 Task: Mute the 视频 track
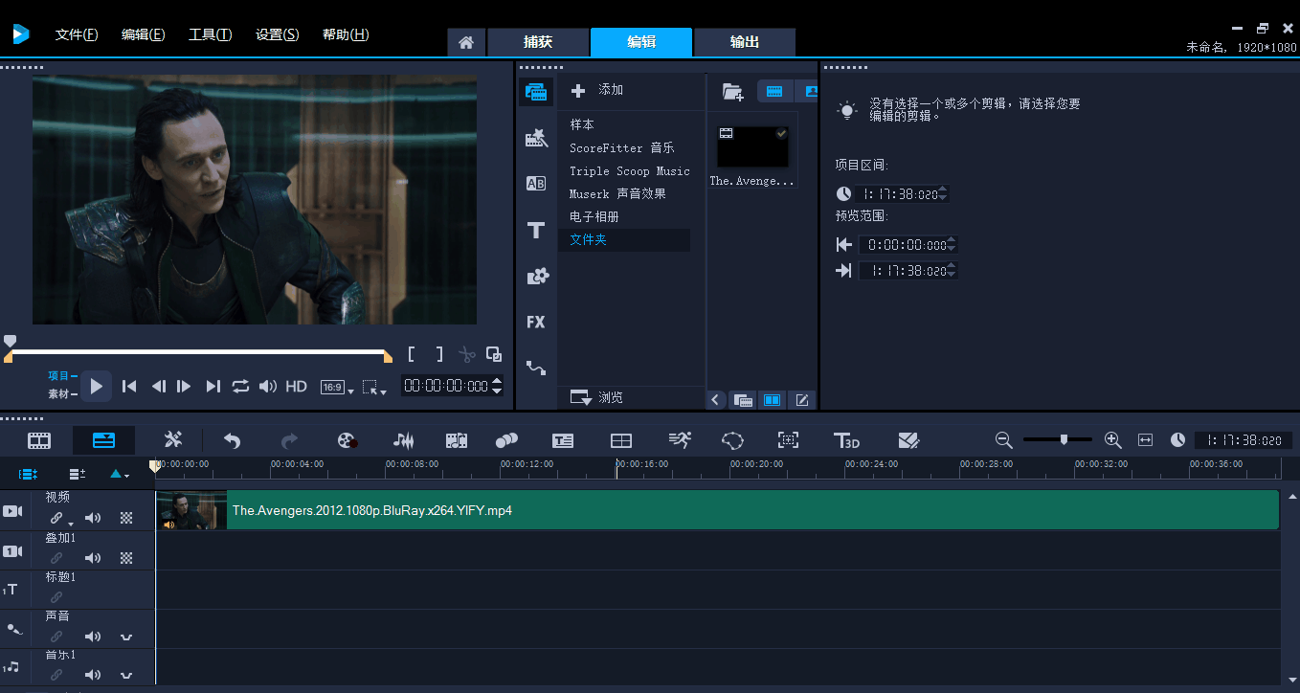point(93,518)
